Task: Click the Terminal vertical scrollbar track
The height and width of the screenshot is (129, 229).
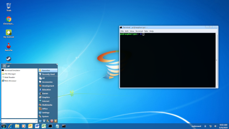Action: (217, 60)
